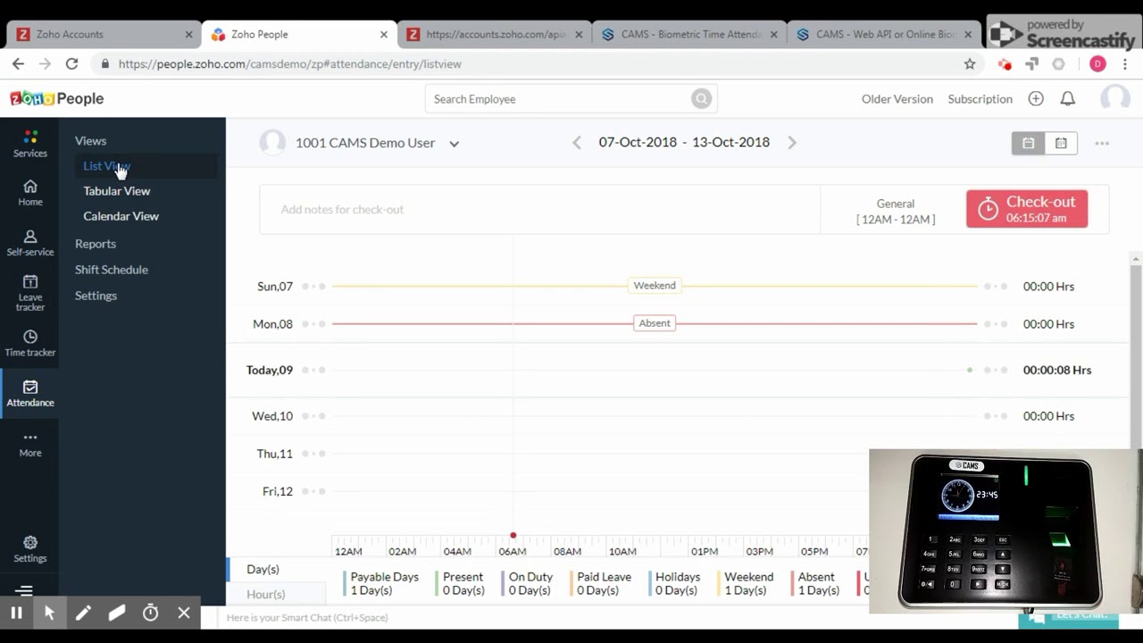Open Leave tracker module
1143x643 pixels.
click(x=30, y=293)
